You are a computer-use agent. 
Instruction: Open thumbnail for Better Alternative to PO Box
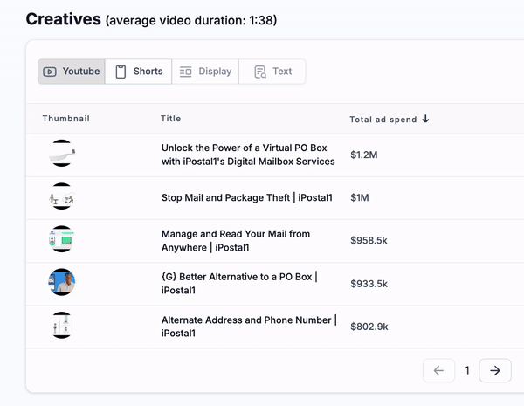[x=61, y=282]
